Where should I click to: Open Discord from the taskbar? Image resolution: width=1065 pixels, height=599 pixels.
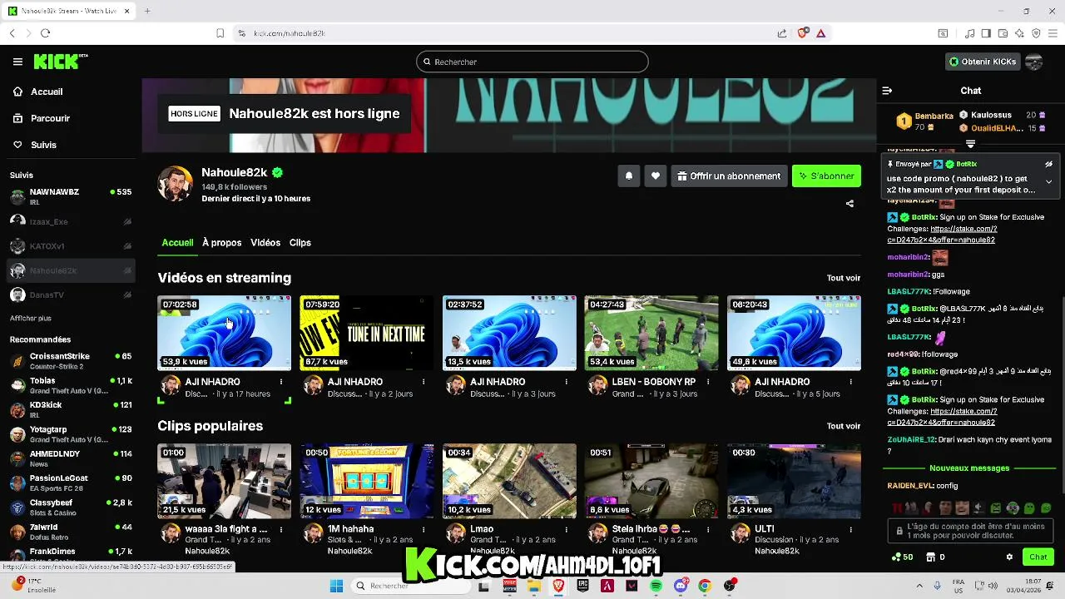[x=681, y=586]
